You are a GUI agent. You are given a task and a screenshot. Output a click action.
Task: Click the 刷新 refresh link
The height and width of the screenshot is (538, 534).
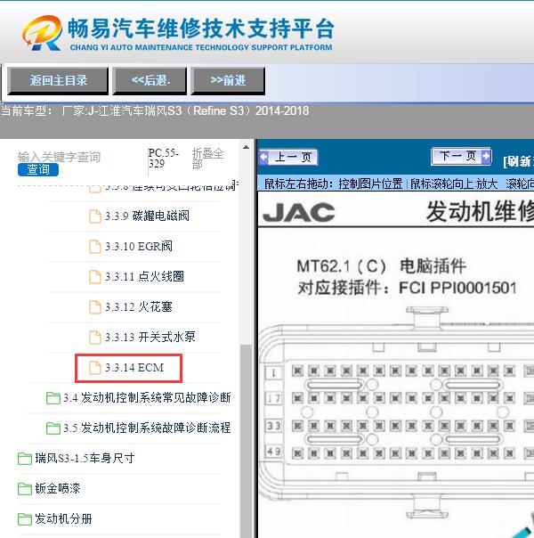[519, 161]
